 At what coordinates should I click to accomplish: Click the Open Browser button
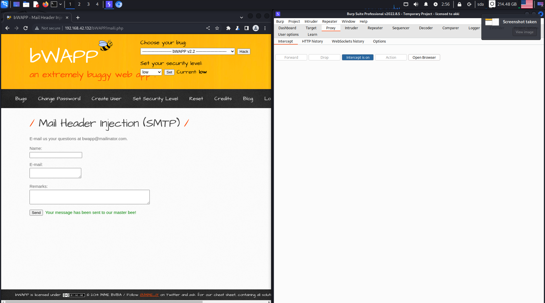click(424, 57)
